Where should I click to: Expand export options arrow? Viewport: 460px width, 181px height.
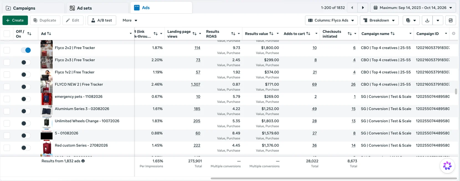[x=438, y=20]
